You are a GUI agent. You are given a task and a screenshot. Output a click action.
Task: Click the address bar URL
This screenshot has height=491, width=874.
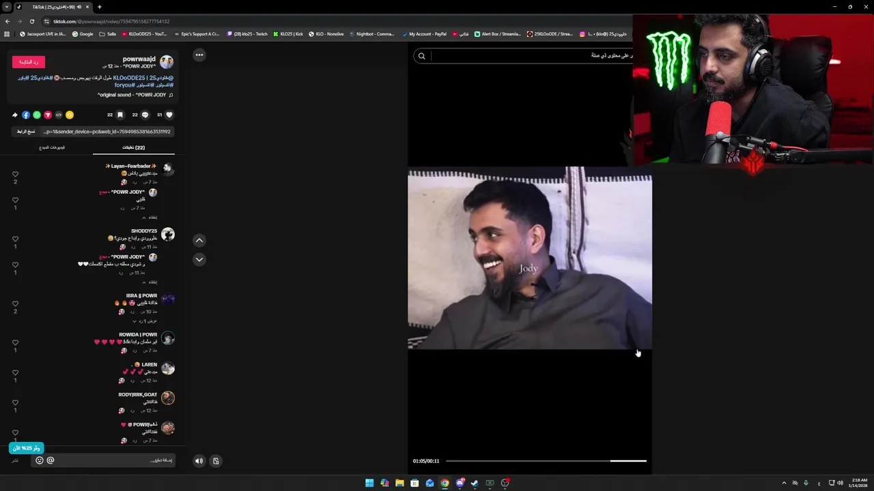[111, 21]
